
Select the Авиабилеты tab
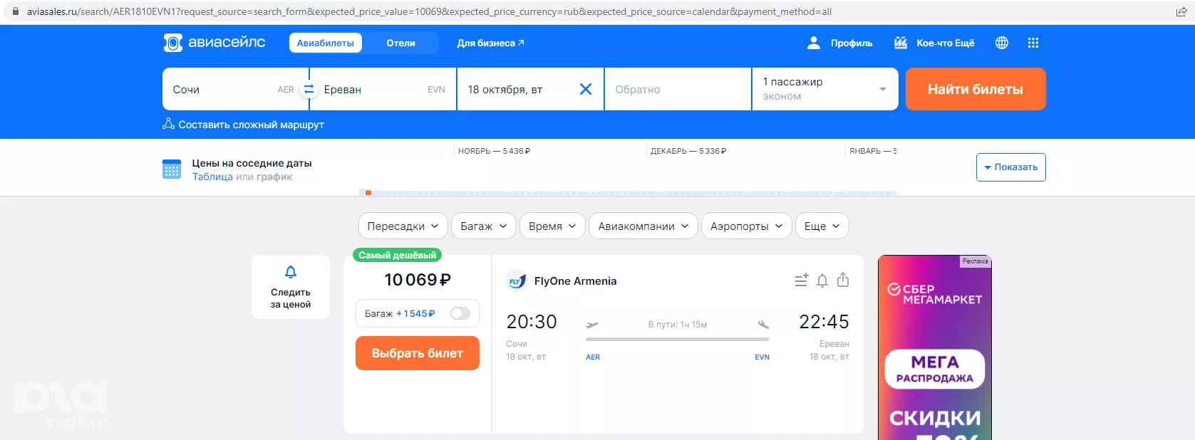[325, 43]
